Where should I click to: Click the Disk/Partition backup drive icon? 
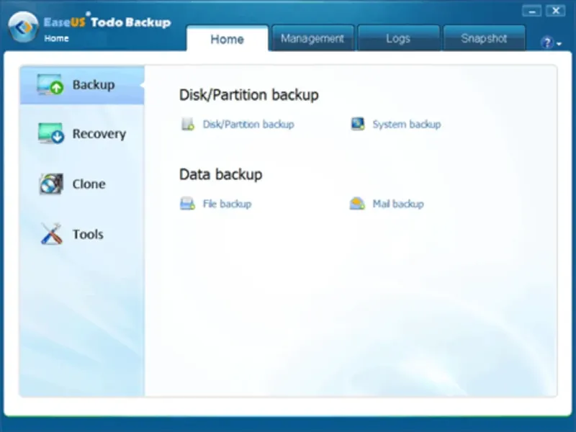coord(188,124)
